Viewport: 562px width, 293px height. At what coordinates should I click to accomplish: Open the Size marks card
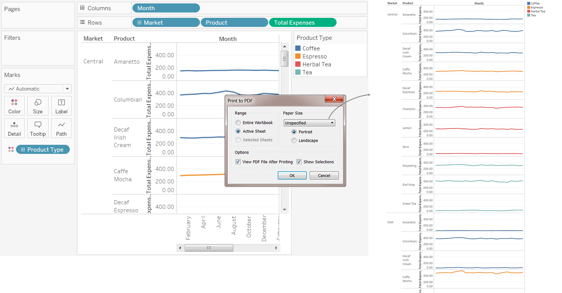(38, 106)
